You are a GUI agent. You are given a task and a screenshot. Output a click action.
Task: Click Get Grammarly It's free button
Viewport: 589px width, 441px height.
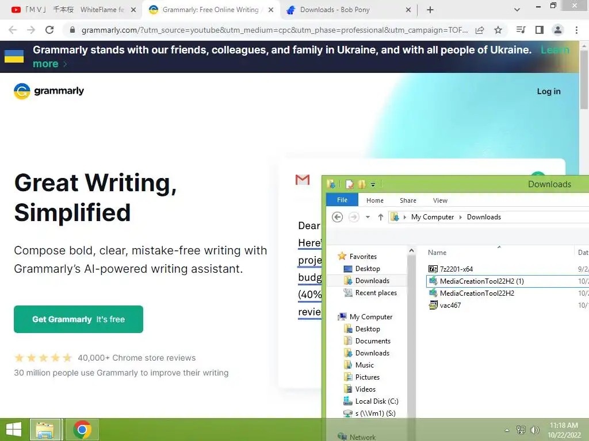pyautogui.click(x=78, y=319)
